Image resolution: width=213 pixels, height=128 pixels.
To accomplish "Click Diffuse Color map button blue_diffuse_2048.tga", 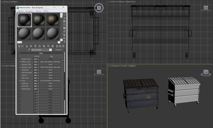I will point(50,62).
